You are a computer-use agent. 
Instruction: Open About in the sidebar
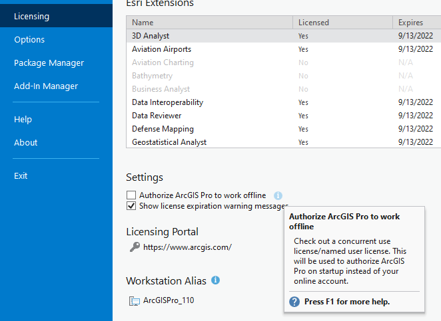(25, 142)
